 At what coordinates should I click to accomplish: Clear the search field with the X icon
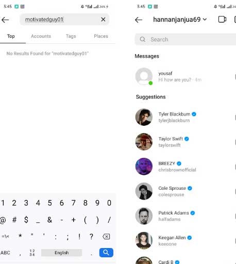pyautogui.click(x=103, y=20)
